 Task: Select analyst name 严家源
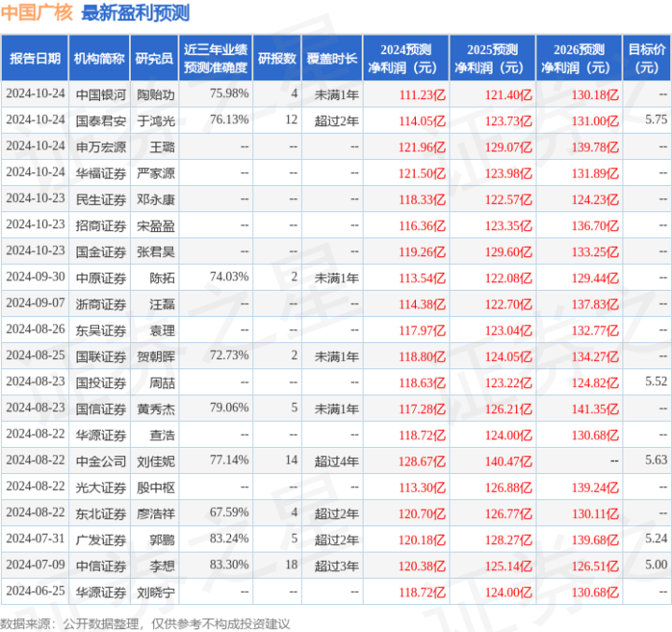click(x=155, y=173)
